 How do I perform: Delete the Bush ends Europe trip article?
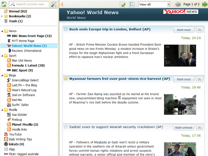(200, 30)
